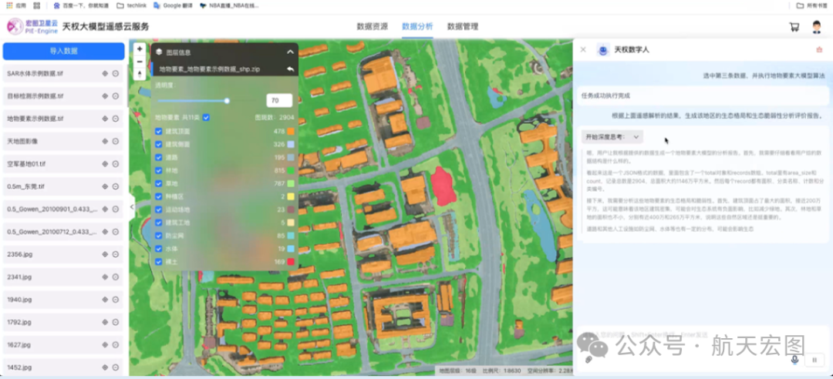Click the user avatar icon
833x379 pixels.
click(817, 26)
